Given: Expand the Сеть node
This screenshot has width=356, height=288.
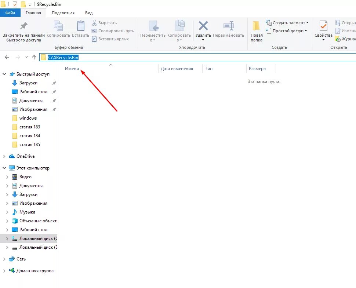Looking at the screenshot, I should coord(4,259).
